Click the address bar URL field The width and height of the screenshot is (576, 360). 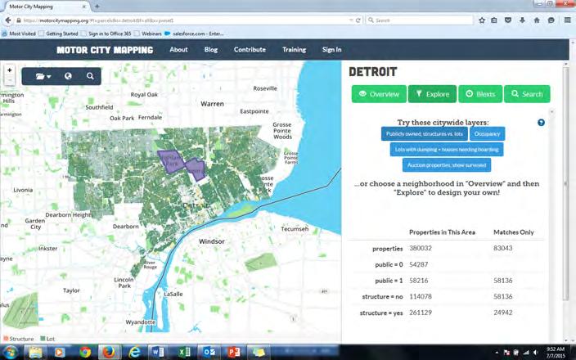(x=183, y=20)
